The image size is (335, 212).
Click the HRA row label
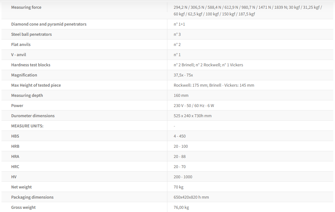click(x=15, y=156)
